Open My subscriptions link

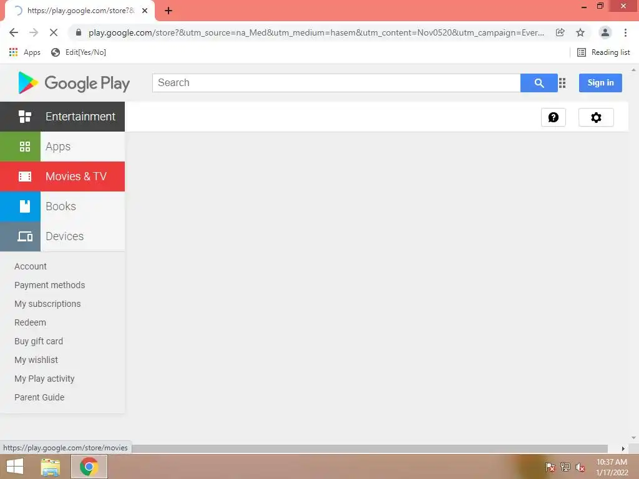click(x=47, y=304)
